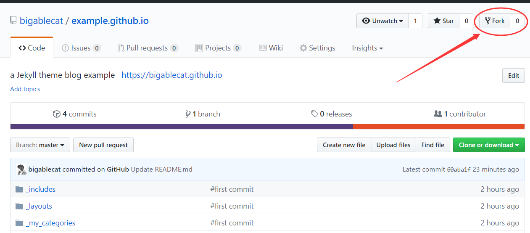Open #first commit message in the _layouts row

point(232,206)
